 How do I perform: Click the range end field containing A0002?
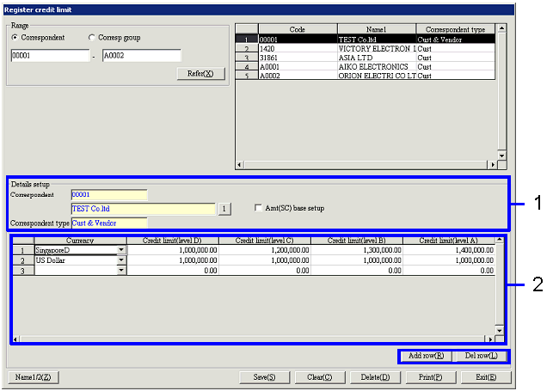[141, 56]
